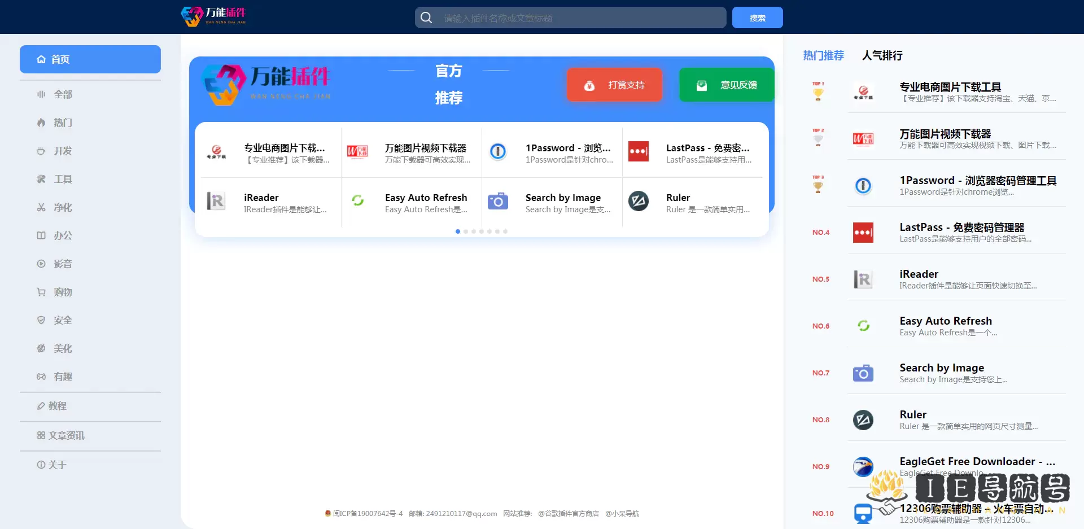Click LastPass card icon in banner

point(639,151)
